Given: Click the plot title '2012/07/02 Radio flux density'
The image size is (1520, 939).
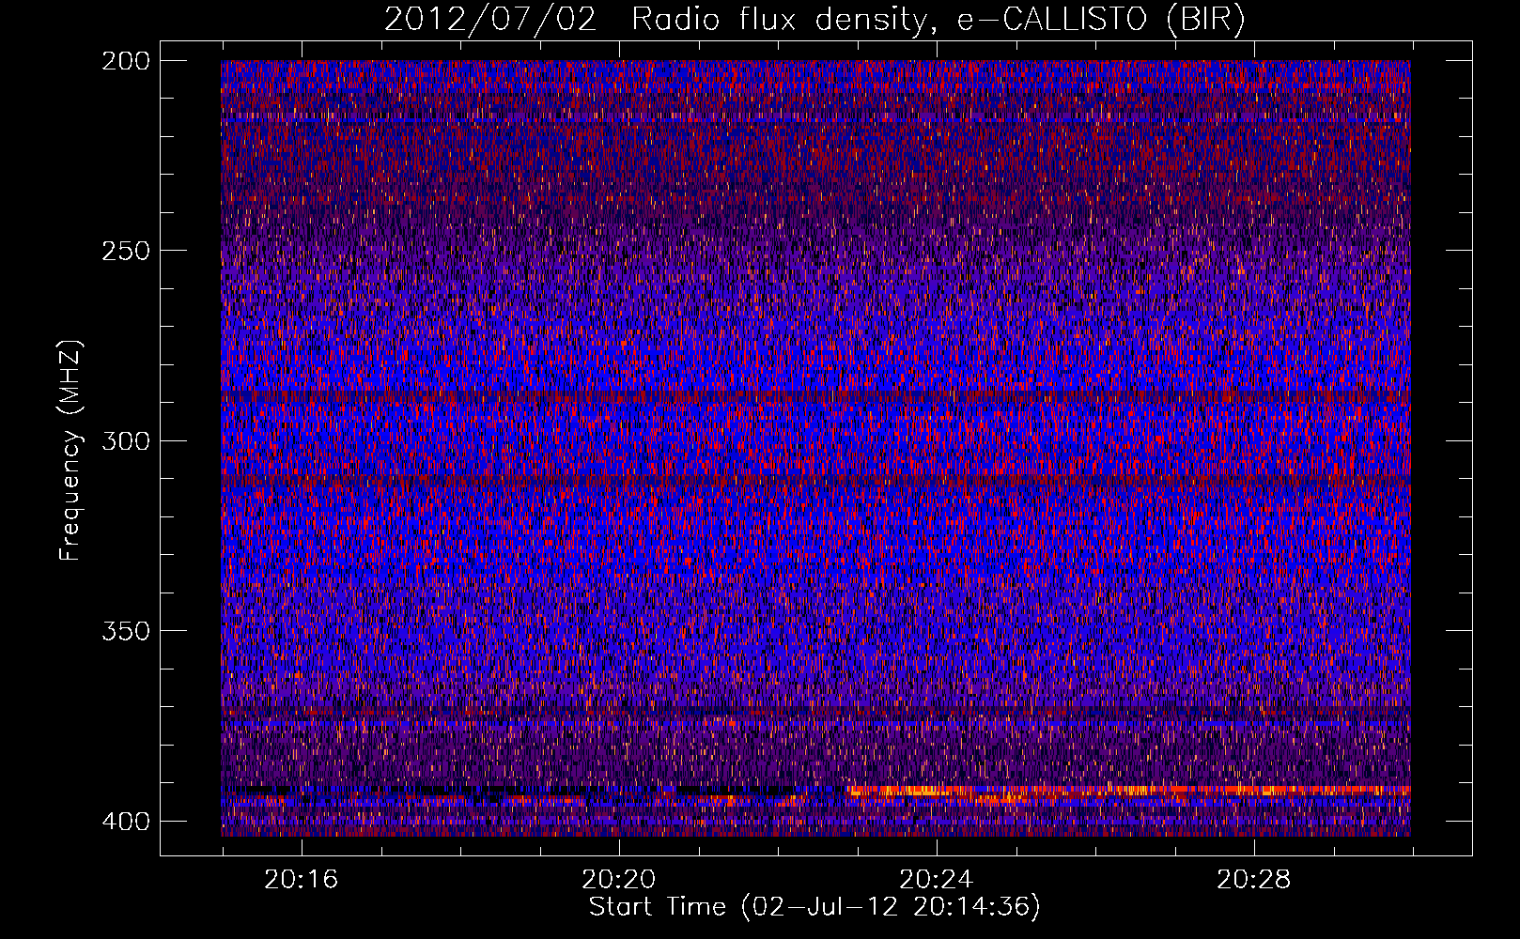Looking at the screenshot, I should 814,20.
